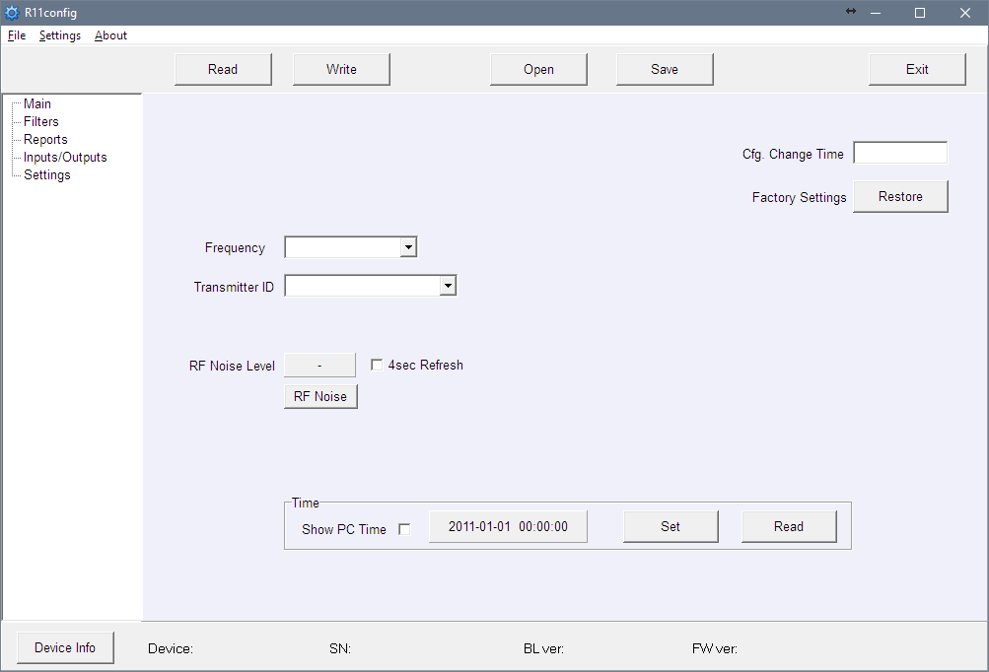
Task: Open the Frequency dropdown
Action: [x=408, y=246]
